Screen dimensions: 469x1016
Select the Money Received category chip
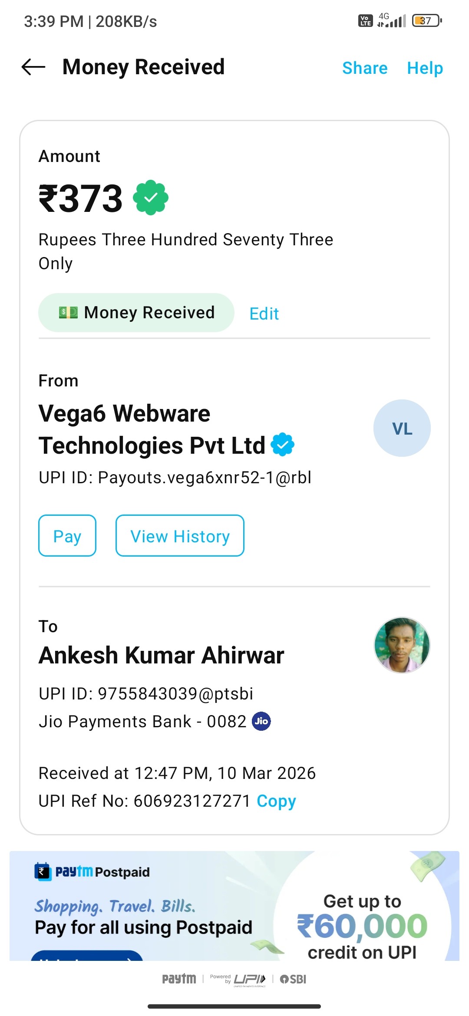coord(136,313)
